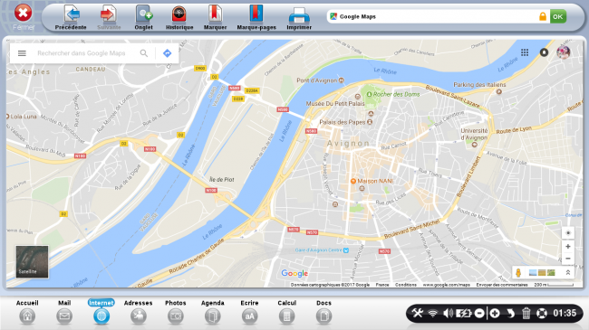Open the second imagery photo thumbnail
Screen dimensions: 589x330
[x=542, y=273]
